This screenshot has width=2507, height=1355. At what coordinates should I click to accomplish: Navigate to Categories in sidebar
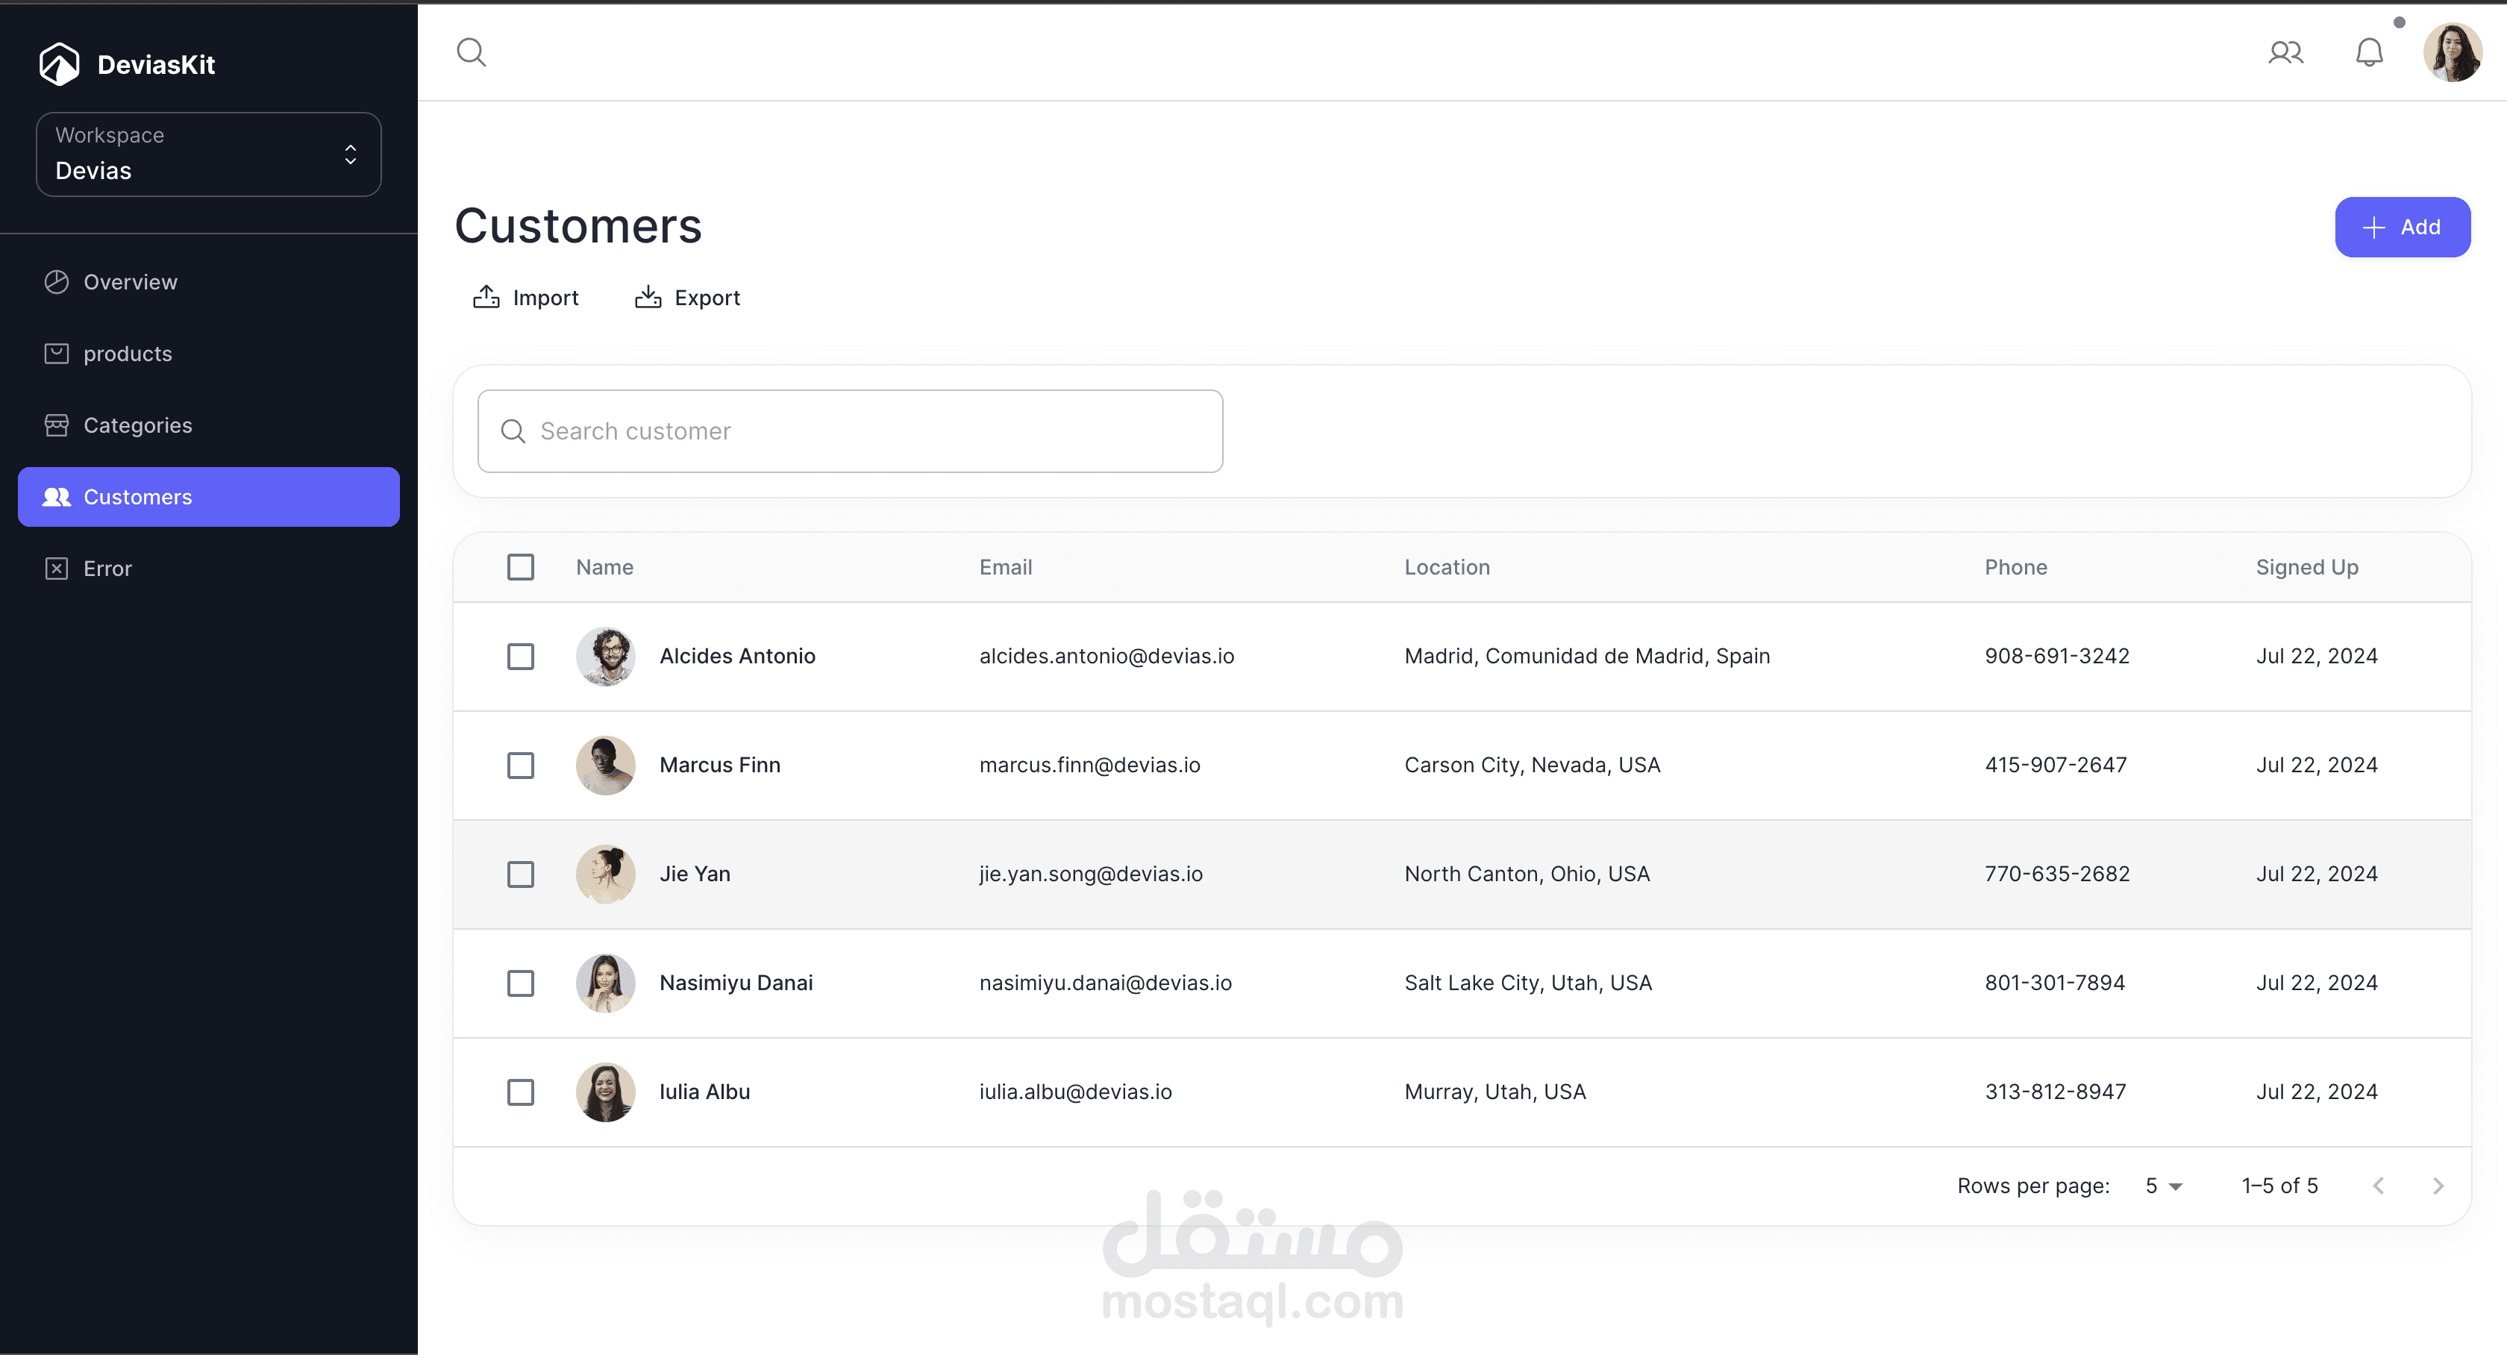[x=137, y=425]
